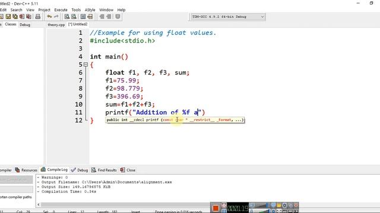Viewport: 380px width, 213px height.
Task: Click the Replace toolbar icon
Action: tap(74, 17)
